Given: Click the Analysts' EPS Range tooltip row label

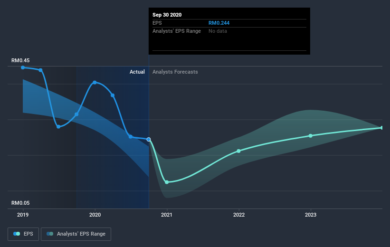Looking at the screenshot, I should point(177,31).
